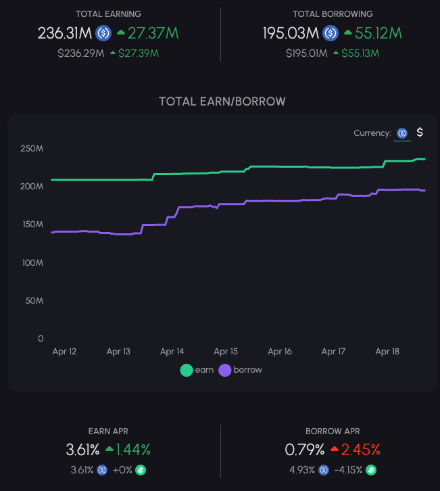Image resolution: width=440 pixels, height=491 pixels.
Task: Click USDC icon beside 4.93% borrow rate
Action: click(x=324, y=470)
